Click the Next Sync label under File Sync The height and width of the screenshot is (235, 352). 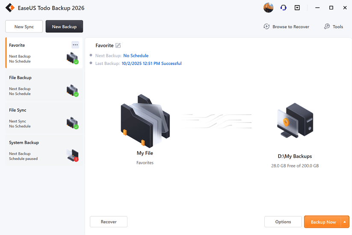coord(18,121)
